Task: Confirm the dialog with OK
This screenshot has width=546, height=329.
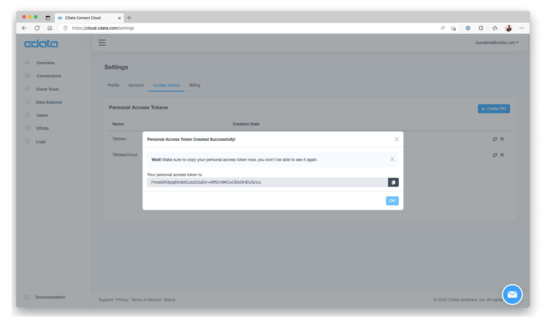Action: tap(392, 201)
